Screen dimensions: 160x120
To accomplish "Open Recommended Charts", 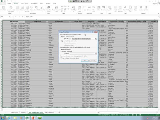I will (x=56, y=8).
